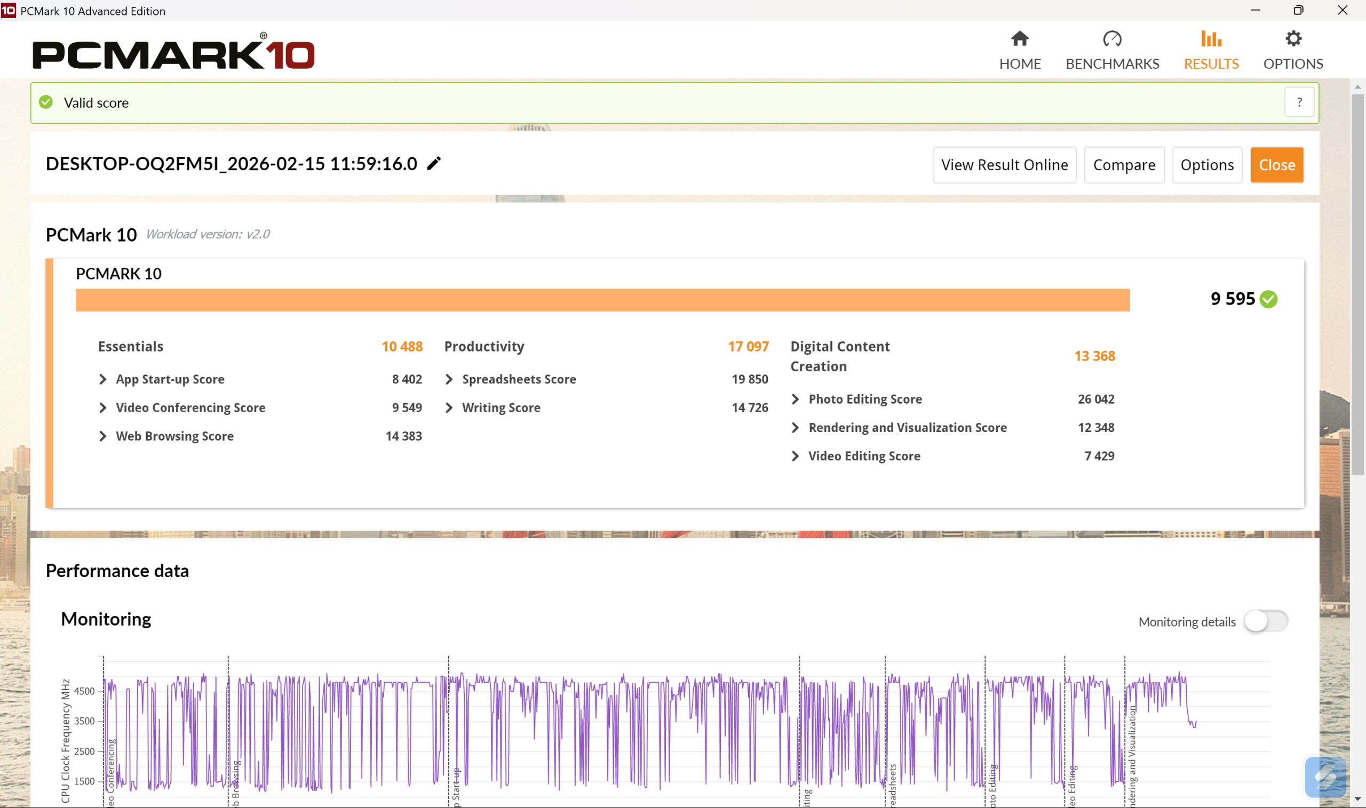Toggle the Monitoring details switch
This screenshot has height=808, width=1366.
[x=1265, y=621]
